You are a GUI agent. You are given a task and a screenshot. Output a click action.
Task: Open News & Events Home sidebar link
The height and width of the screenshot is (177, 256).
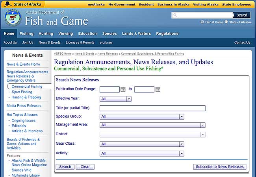click(x=23, y=64)
